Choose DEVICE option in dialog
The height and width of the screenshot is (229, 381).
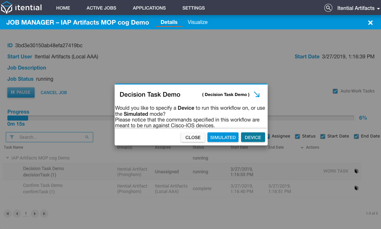[253, 137]
